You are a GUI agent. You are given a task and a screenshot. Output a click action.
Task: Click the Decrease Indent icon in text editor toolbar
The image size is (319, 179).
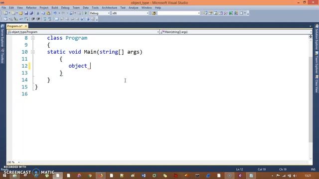pyautogui.click(x=33, y=19)
